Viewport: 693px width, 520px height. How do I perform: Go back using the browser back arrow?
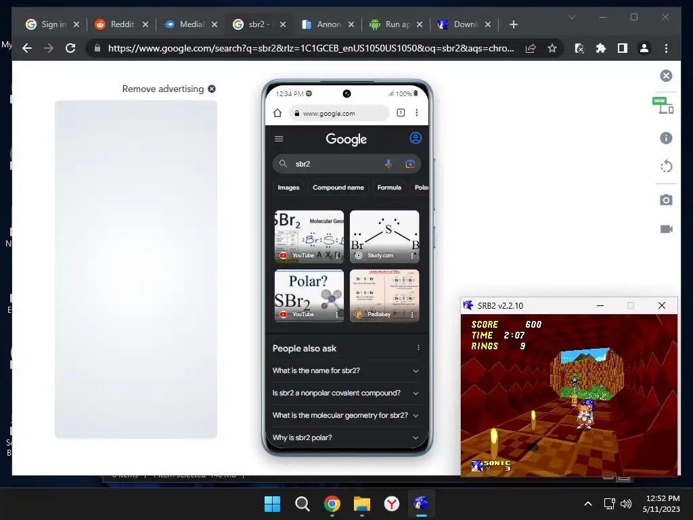point(27,48)
